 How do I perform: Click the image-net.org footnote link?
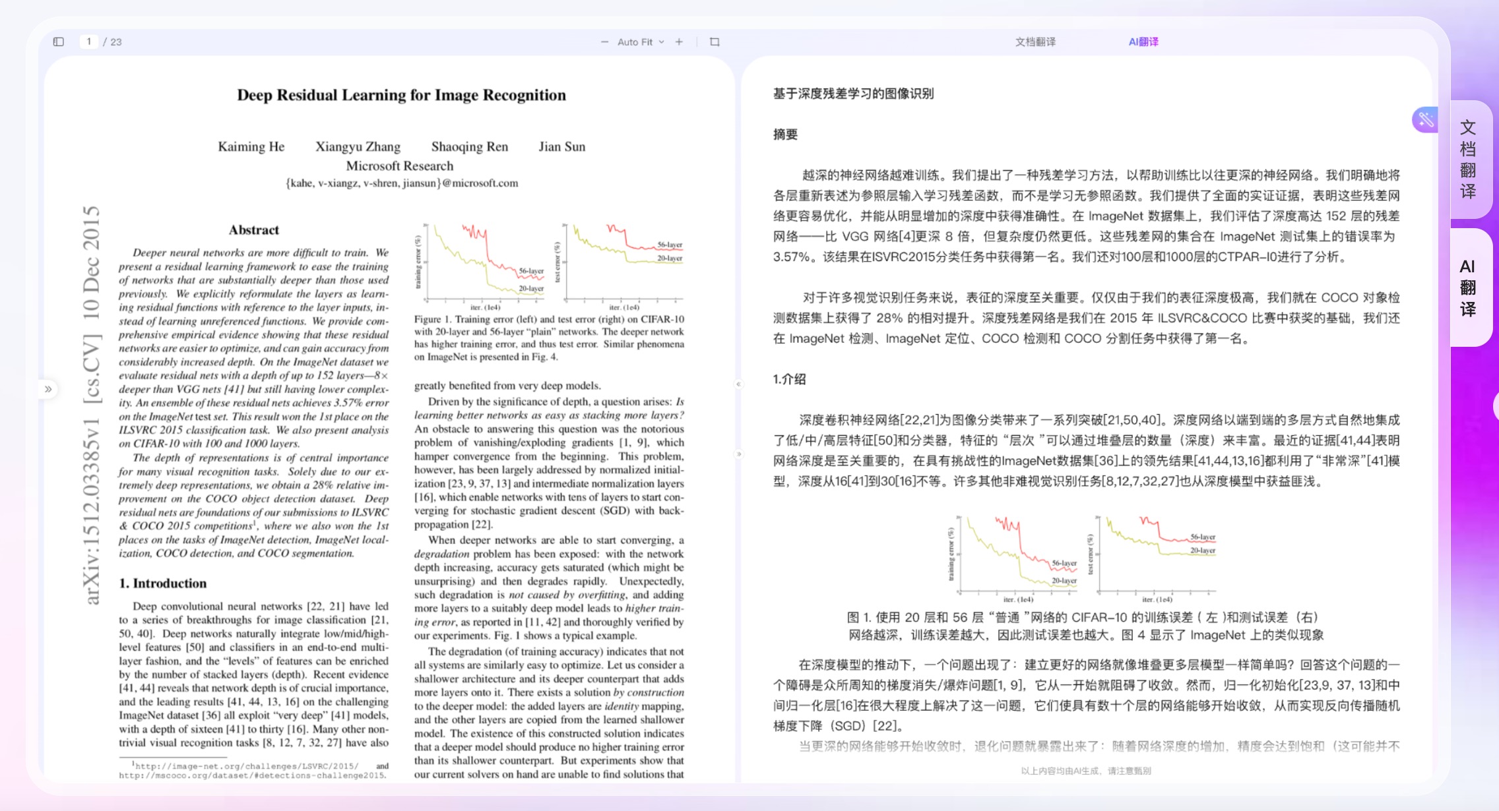click(x=245, y=766)
